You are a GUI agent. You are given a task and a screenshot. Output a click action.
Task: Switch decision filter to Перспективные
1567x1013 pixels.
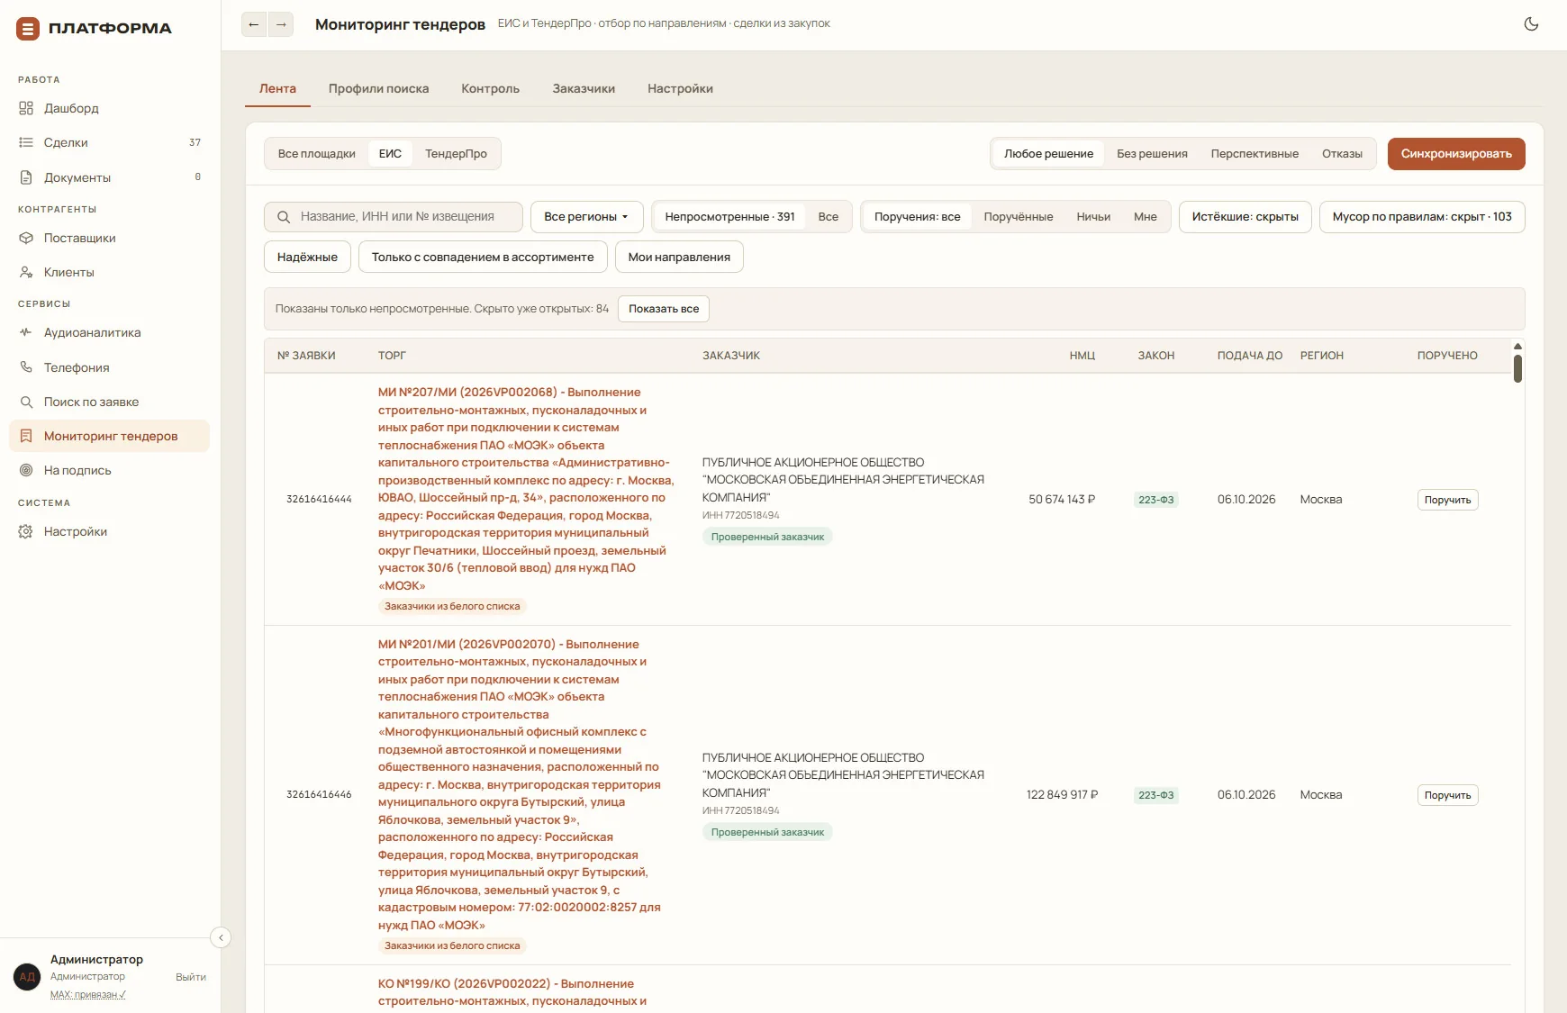[1255, 154]
